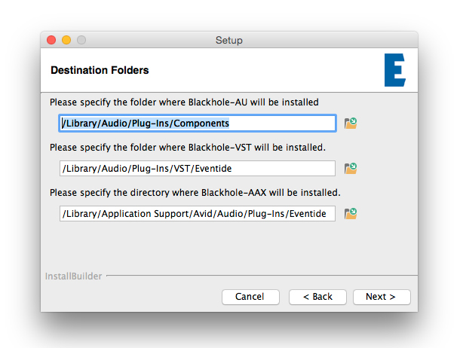Click the blue Eventide E logo
Image resolution: width=463 pixels, height=348 pixels.
pyautogui.click(x=394, y=71)
